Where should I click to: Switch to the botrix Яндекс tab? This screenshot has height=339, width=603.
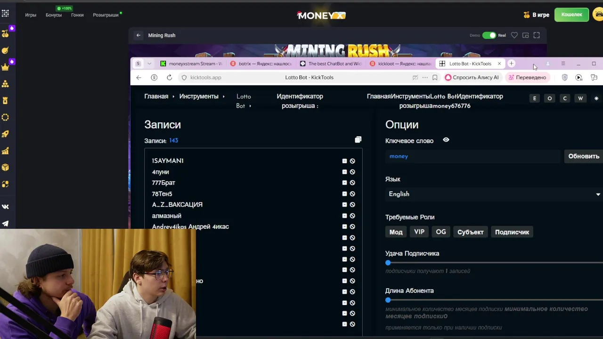pyautogui.click(x=261, y=64)
